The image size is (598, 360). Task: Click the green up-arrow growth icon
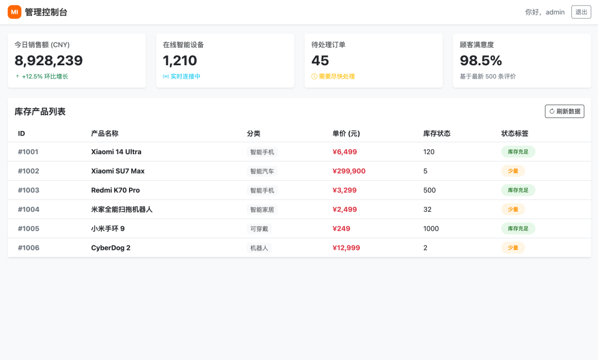(17, 76)
